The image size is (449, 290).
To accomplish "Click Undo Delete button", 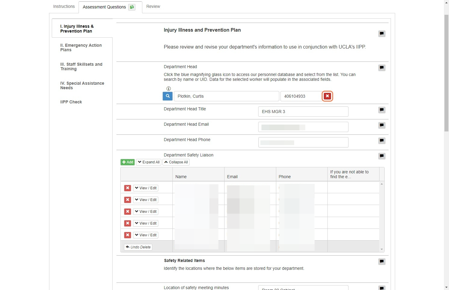I will pos(138,247).
